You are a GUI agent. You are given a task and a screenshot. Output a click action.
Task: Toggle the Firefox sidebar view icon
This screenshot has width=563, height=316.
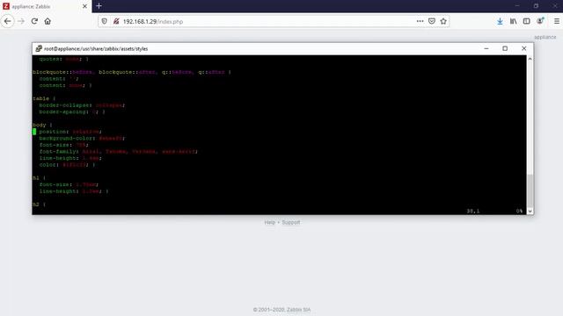pyautogui.click(x=526, y=21)
